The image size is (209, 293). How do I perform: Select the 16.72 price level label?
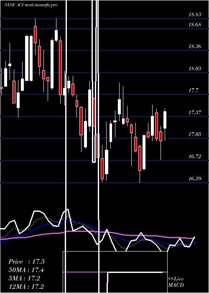pos(195,157)
